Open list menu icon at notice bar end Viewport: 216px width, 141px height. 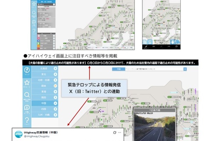185,69
